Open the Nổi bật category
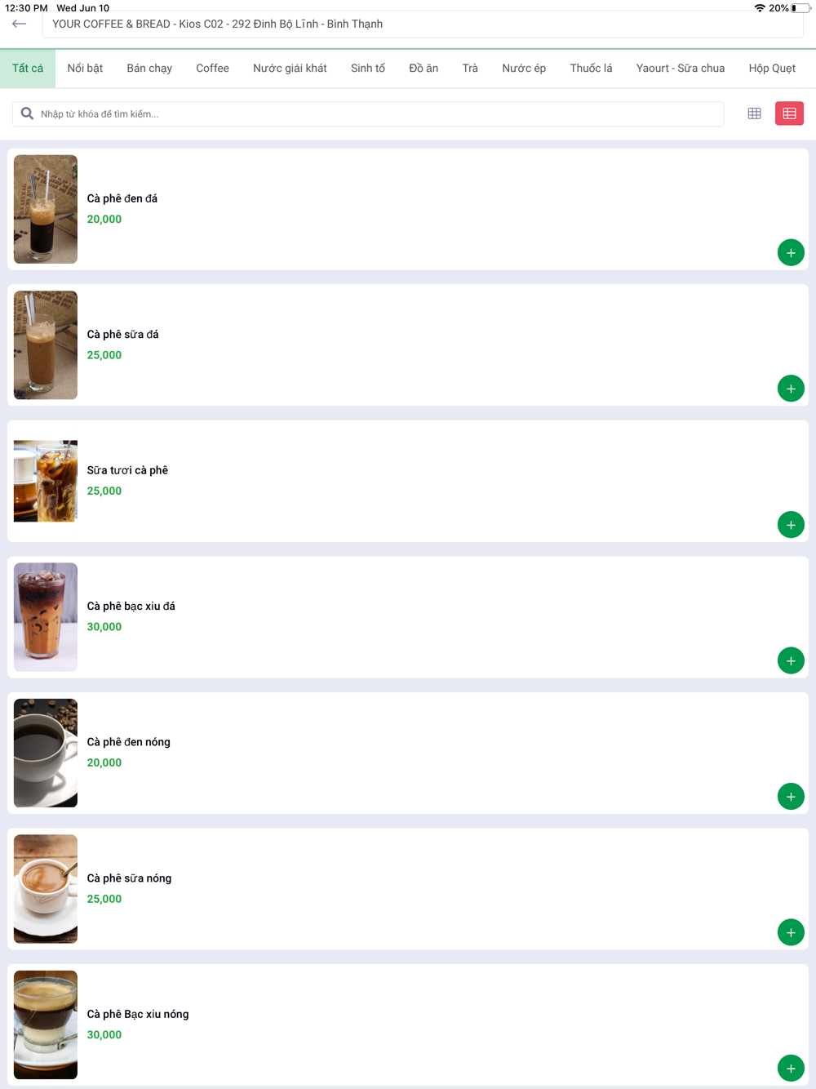Image resolution: width=816 pixels, height=1089 pixels. pos(85,69)
